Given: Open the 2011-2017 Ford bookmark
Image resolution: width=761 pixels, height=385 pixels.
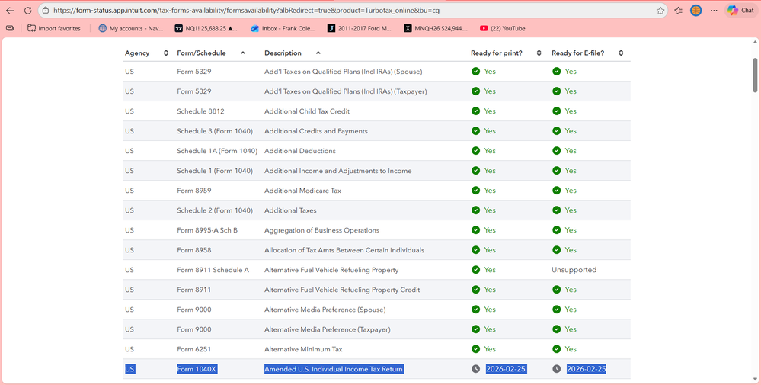Looking at the screenshot, I should click(359, 29).
